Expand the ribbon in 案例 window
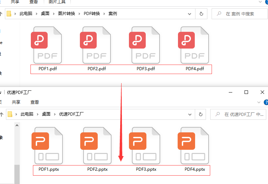This screenshot has width=268, height=184. pos(260,2)
